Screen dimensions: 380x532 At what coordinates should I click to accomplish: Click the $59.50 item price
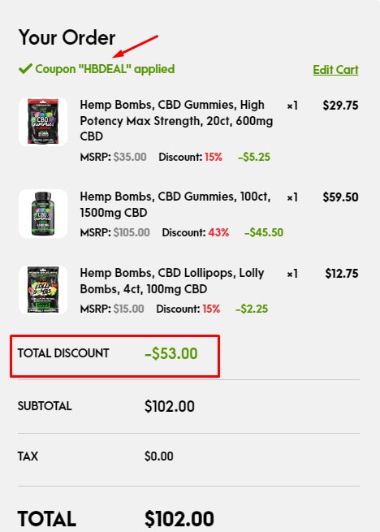(x=340, y=197)
